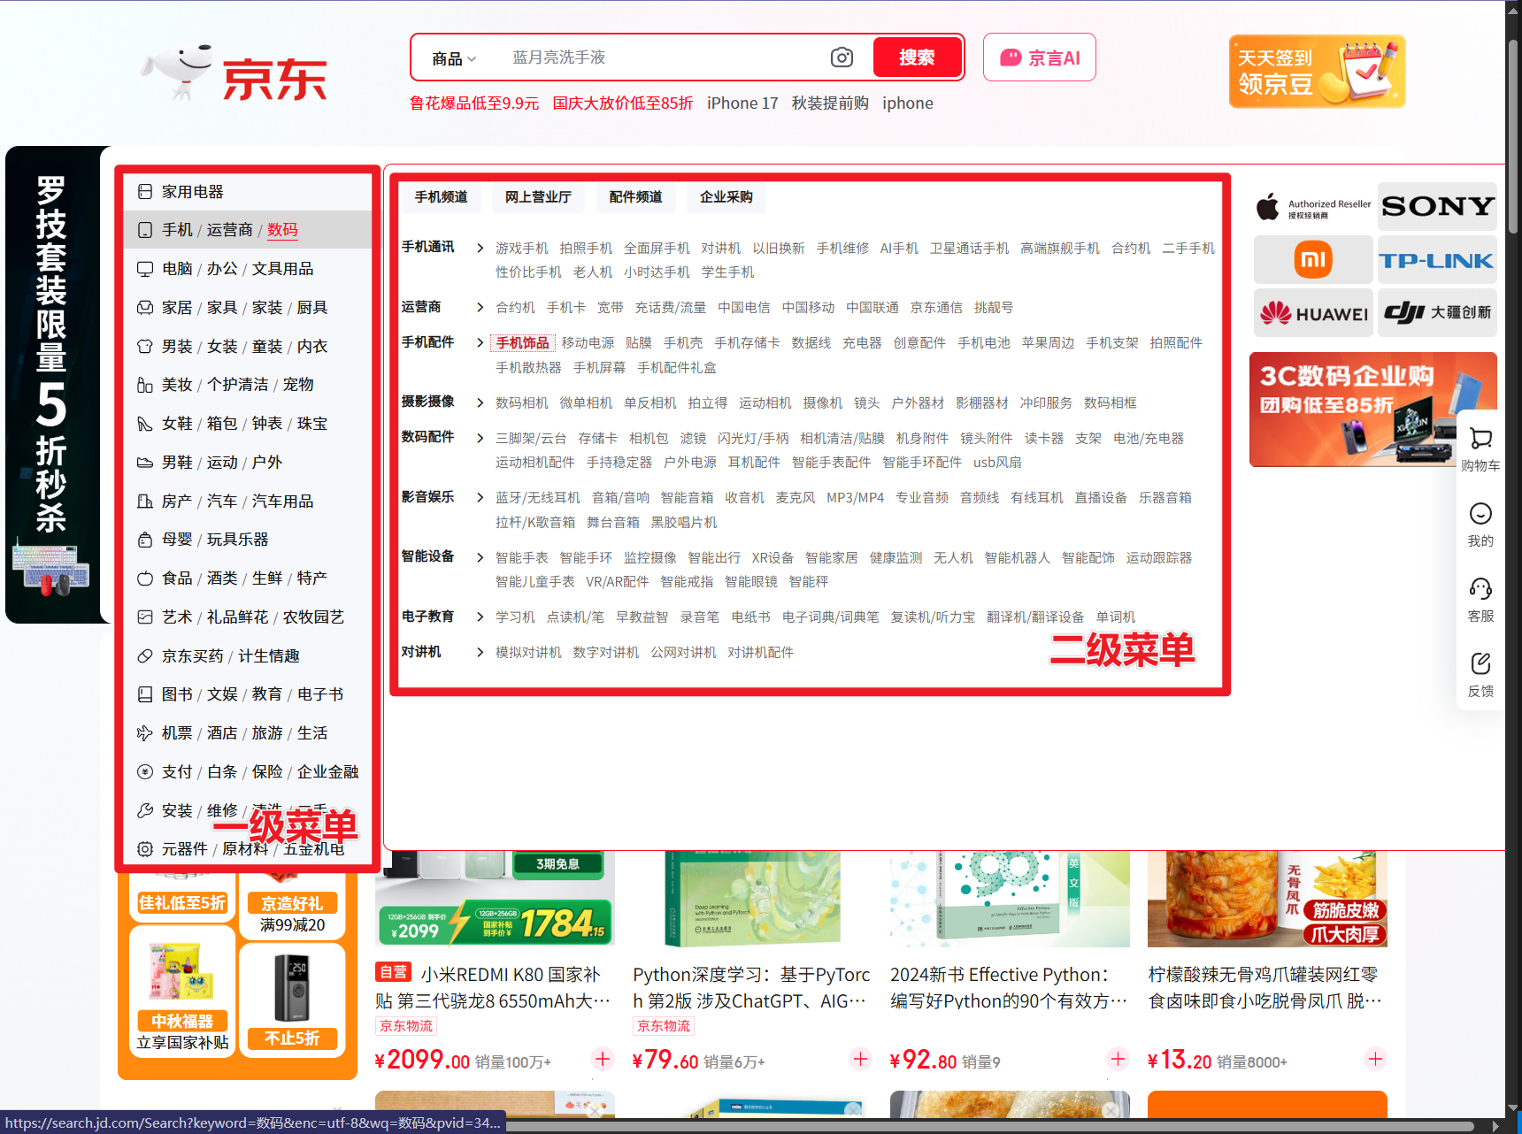1522x1134 pixels.
Task: Expand the 影音娱乐 chevron
Action: 480,497
